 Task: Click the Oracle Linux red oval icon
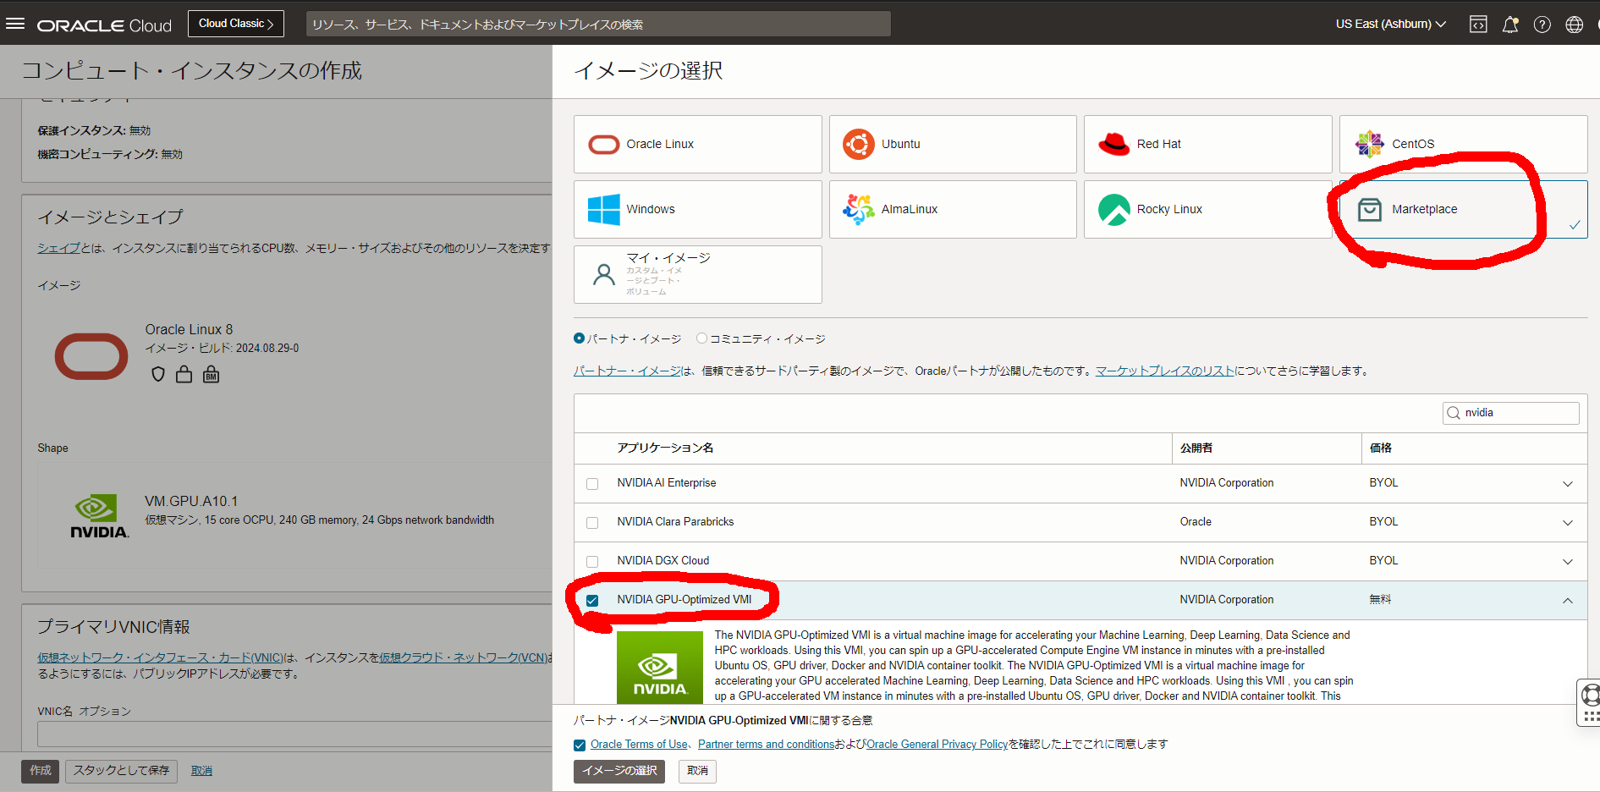604,145
